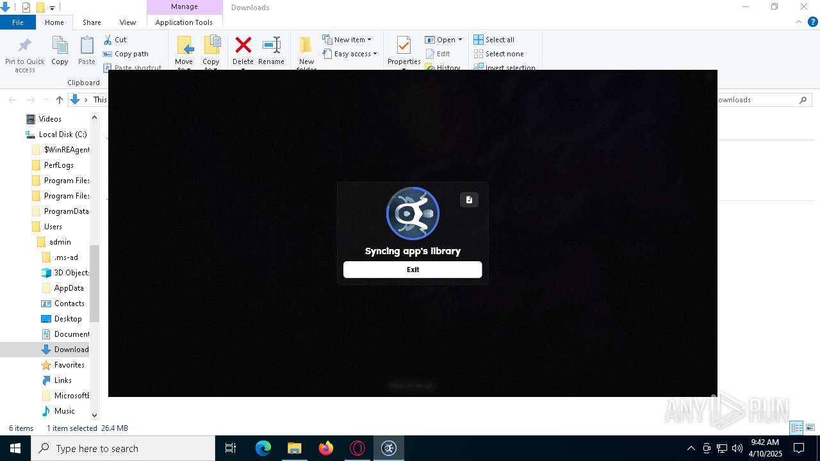This screenshot has width=820, height=461.
Task: Open the recent locations dropdown arrow
Action: (46, 100)
